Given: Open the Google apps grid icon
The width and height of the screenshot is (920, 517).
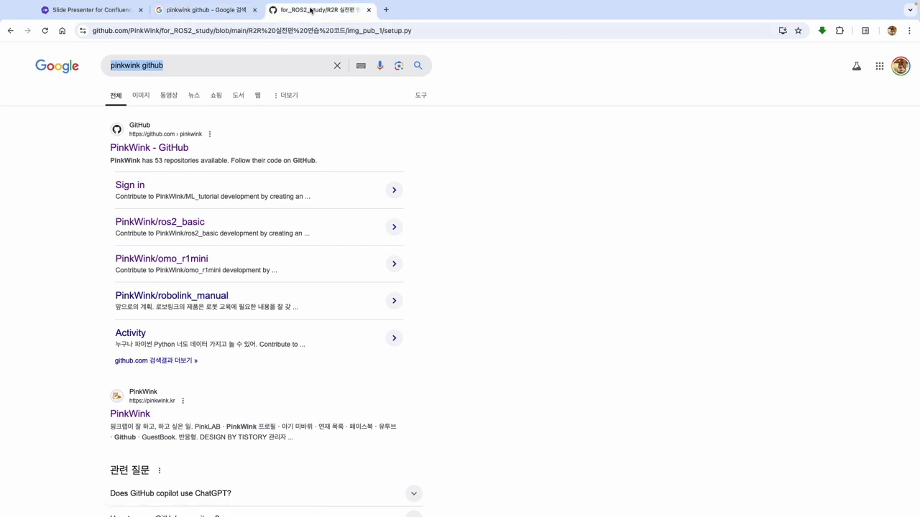Looking at the screenshot, I should tap(880, 66).
